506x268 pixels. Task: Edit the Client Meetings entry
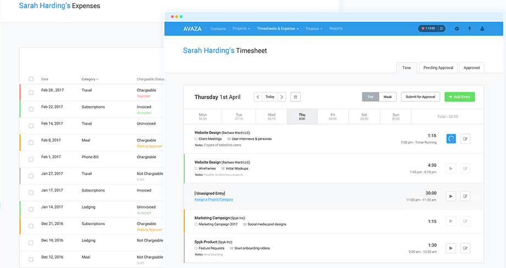tap(465, 139)
